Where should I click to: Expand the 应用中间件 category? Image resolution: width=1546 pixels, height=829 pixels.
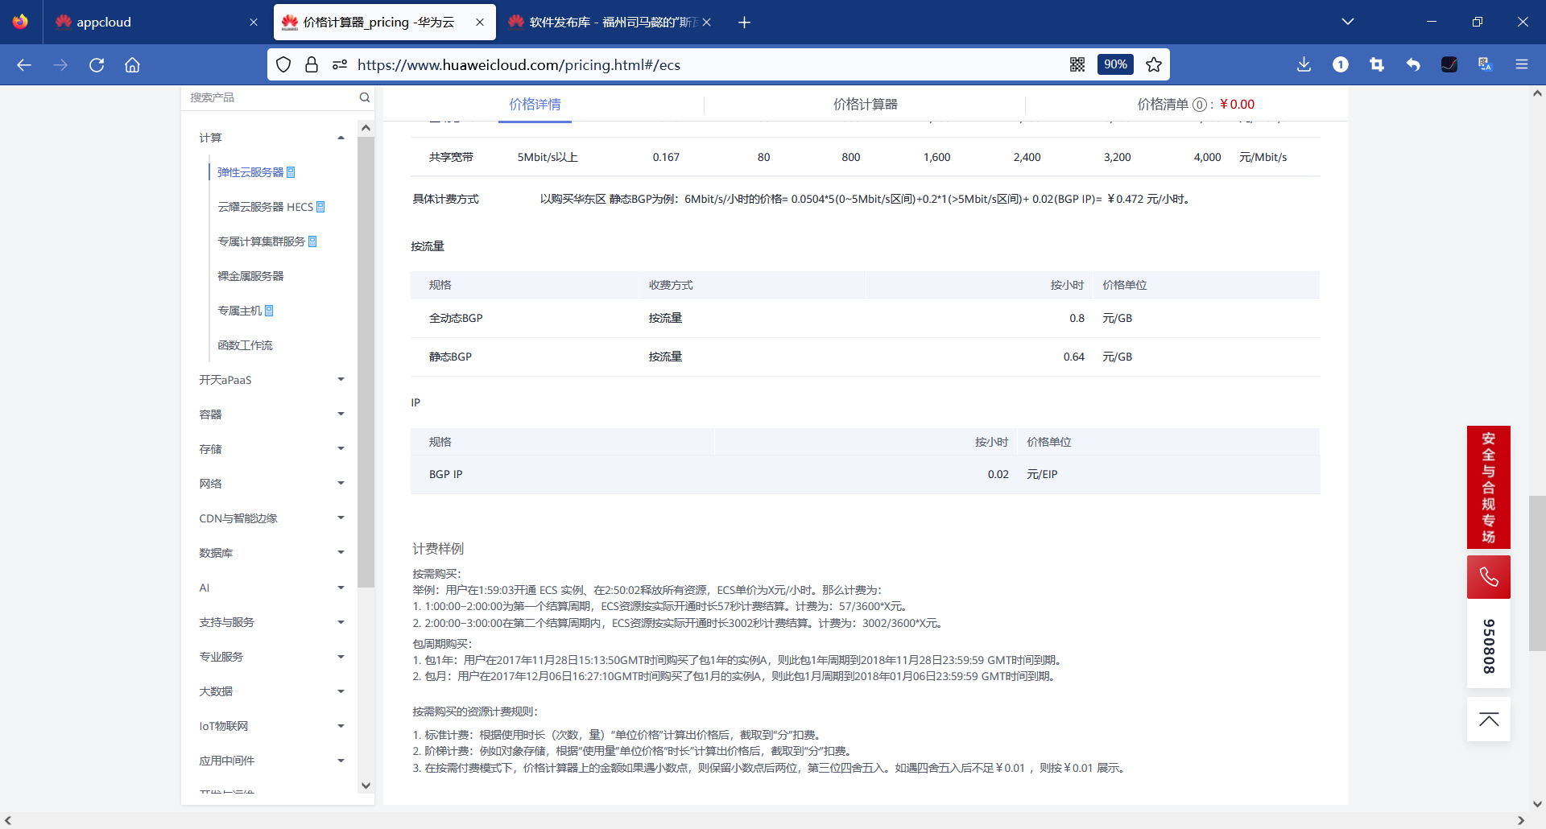(341, 761)
